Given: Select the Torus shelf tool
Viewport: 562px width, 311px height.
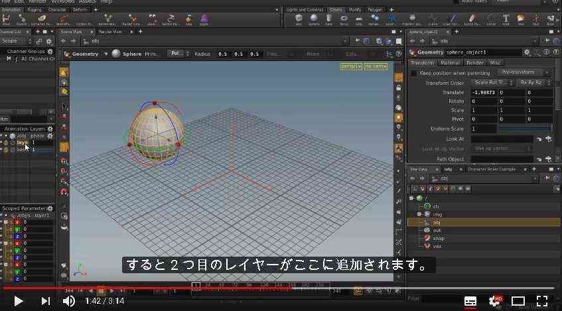Looking at the screenshot, I should (x=344, y=19).
